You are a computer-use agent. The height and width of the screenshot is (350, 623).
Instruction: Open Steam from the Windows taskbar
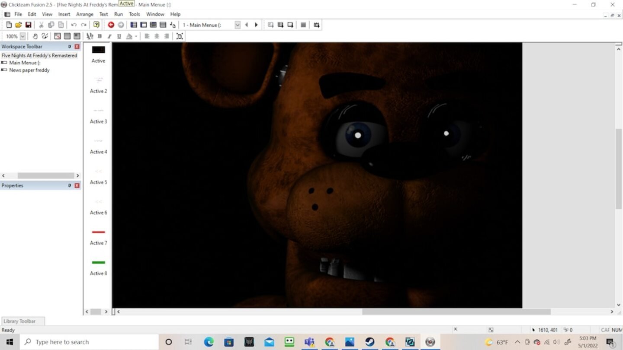370,342
